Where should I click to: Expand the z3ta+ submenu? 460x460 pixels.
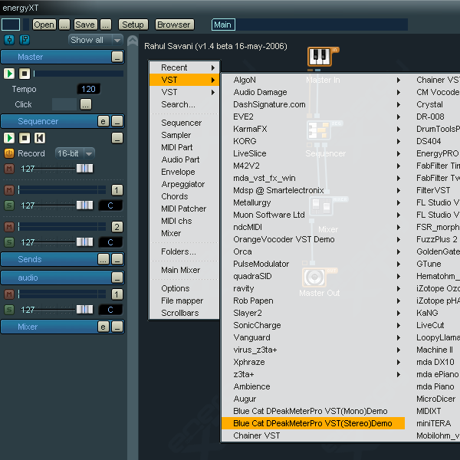click(x=313, y=374)
